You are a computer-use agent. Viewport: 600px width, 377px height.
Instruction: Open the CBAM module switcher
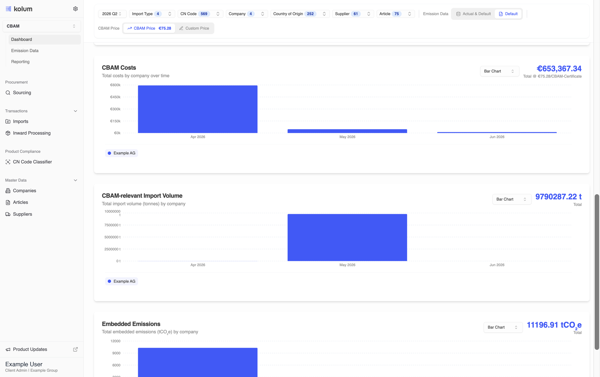[x=42, y=26]
